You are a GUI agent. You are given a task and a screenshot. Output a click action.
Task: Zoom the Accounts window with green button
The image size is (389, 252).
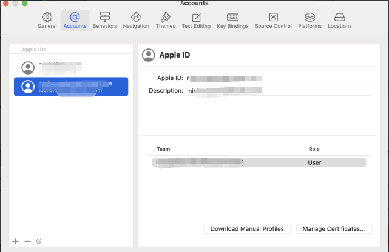tap(24, 3)
